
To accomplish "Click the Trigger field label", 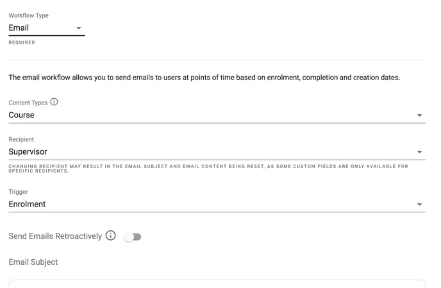I will tap(18, 192).
